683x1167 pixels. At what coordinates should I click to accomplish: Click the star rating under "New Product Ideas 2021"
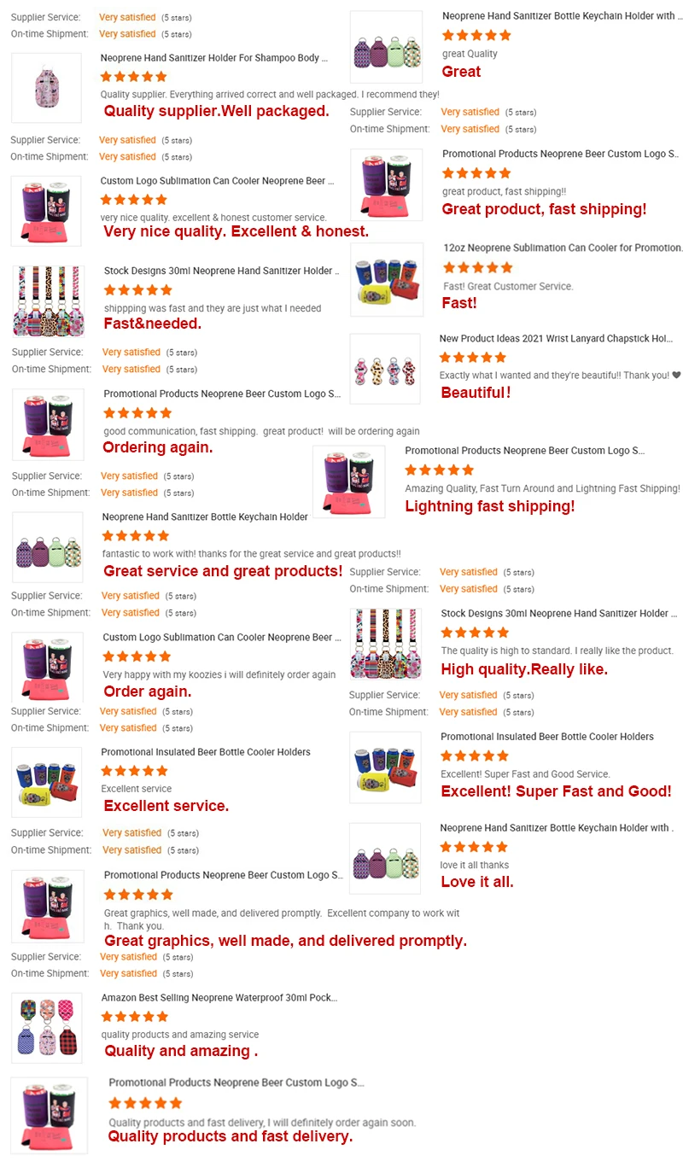coord(473,358)
